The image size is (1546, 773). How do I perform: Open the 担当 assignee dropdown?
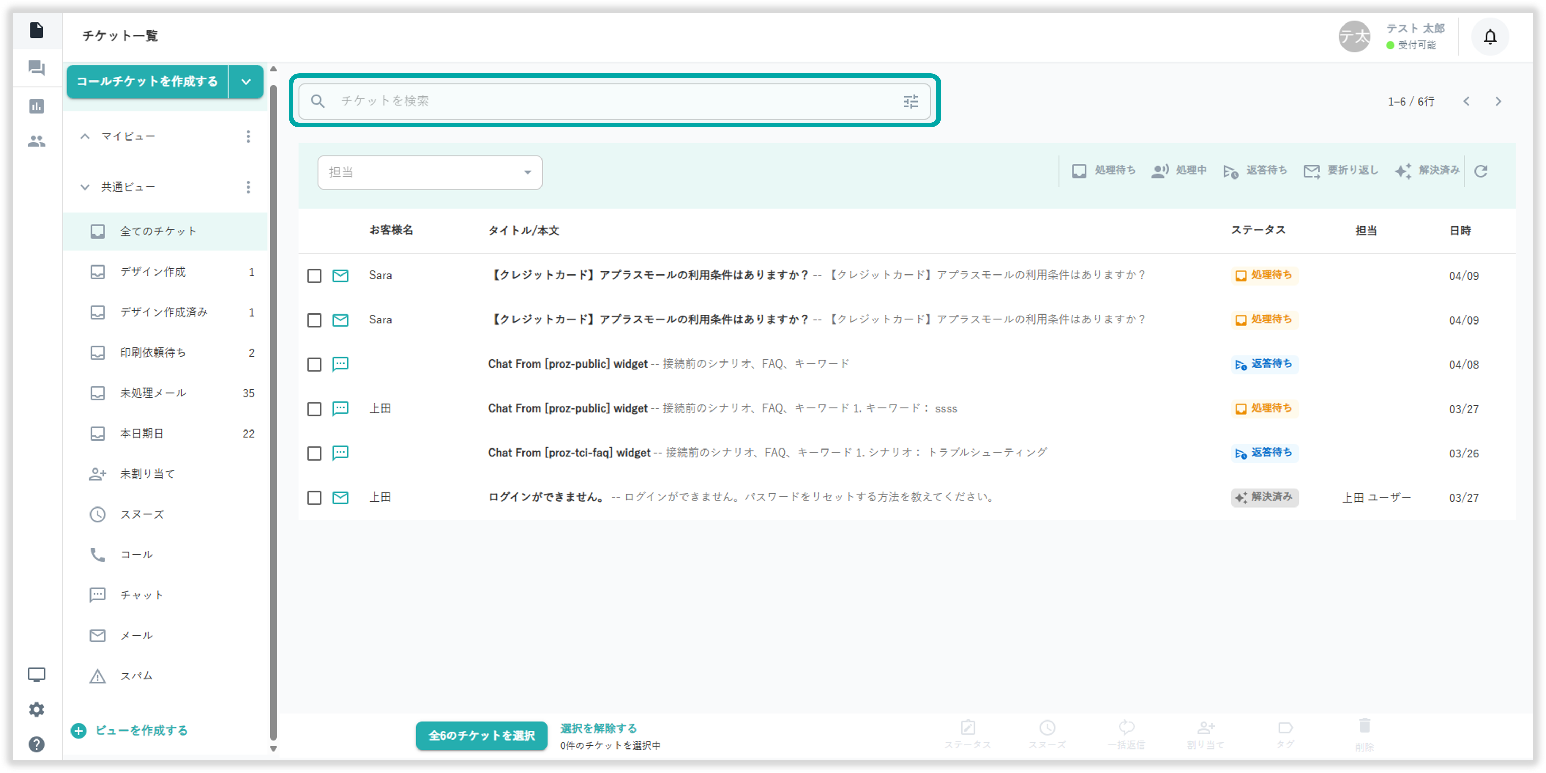coord(430,173)
